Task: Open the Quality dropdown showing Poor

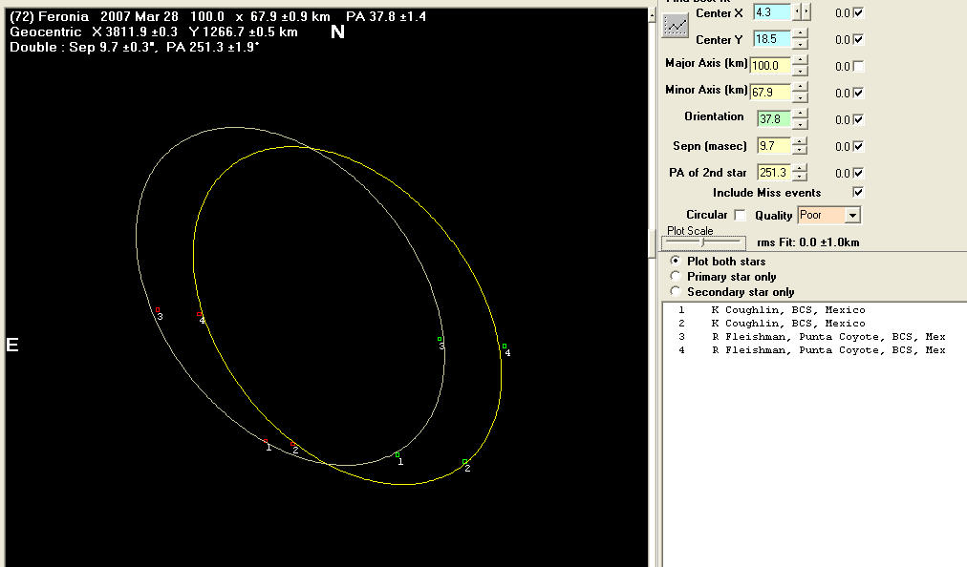Action: click(853, 215)
